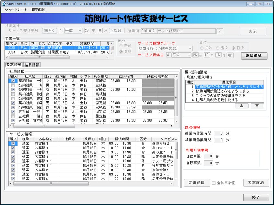Uncheck the テスト用プラ service row checkbox
Screen dimensions: 274x205
(x=13, y=161)
